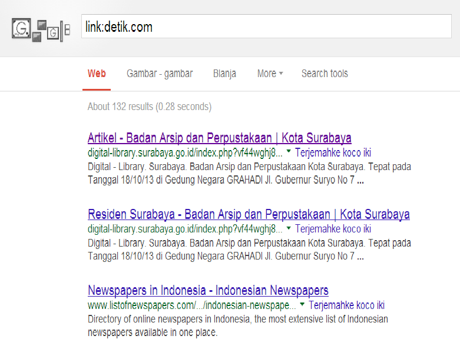
Task: Open Search tools options
Action: (325, 74)
